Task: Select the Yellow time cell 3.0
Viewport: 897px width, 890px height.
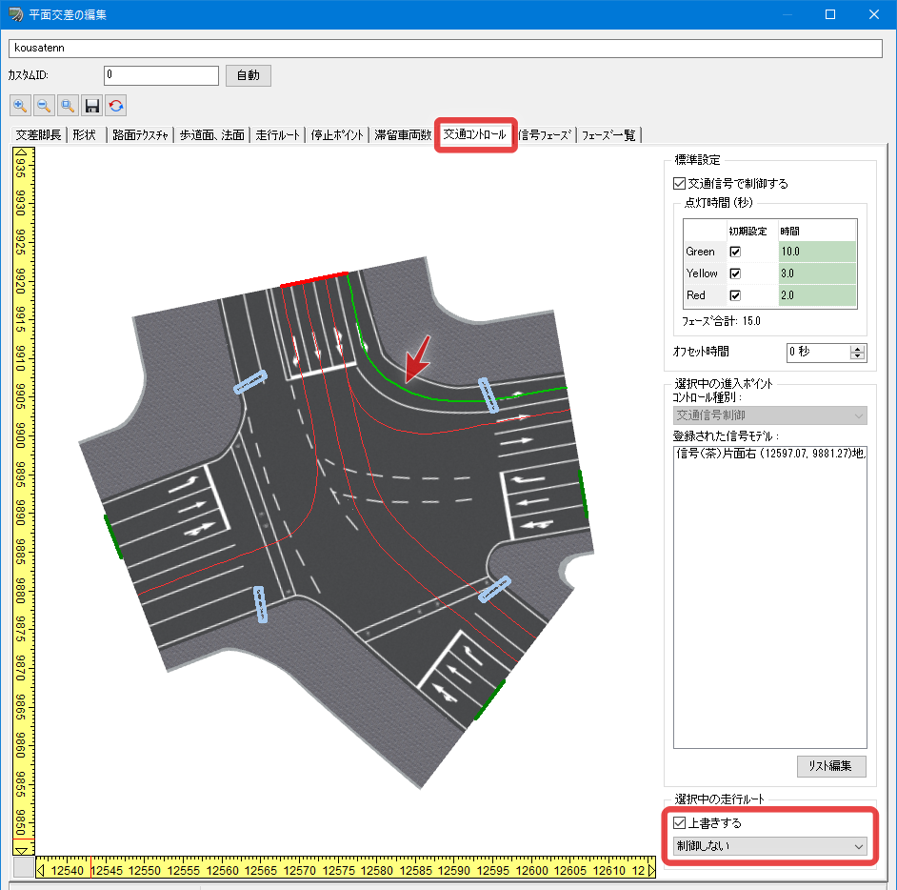Action: pyautogui.click(x=817, y=273)
